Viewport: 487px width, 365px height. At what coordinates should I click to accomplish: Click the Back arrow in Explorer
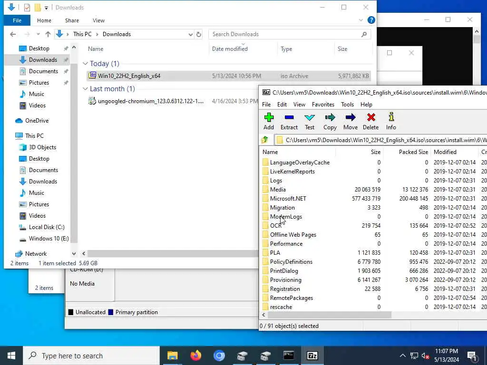tap(13, 34)
